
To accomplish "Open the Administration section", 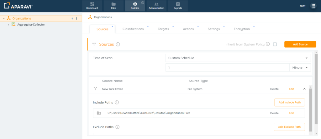I will tap(156, 6).
